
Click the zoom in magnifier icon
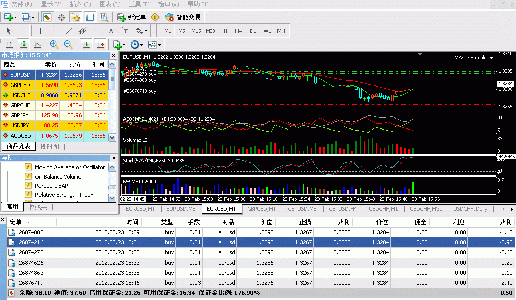[x=54, y=45]
